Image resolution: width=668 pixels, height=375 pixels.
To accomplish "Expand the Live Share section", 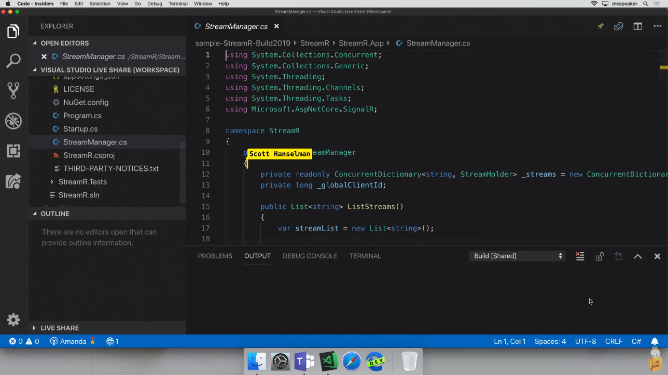I will click(60, 328).
